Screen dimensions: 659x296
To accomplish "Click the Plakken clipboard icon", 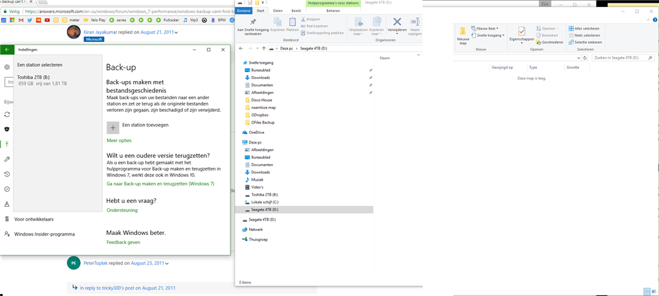I will (x=292, y=22).
